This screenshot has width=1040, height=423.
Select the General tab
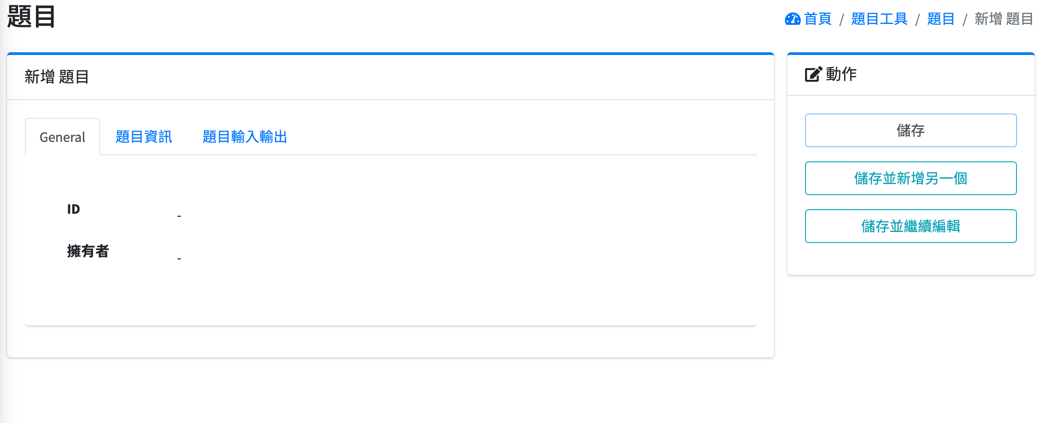click(x=63, y=137)
